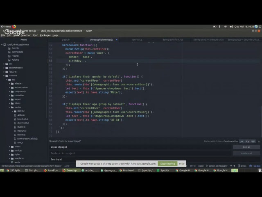Click the Replace All button

click(x=246, y=153)
